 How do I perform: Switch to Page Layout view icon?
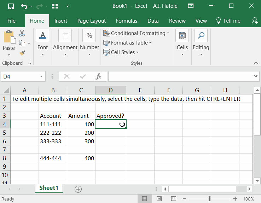click(x=159, y=199)
